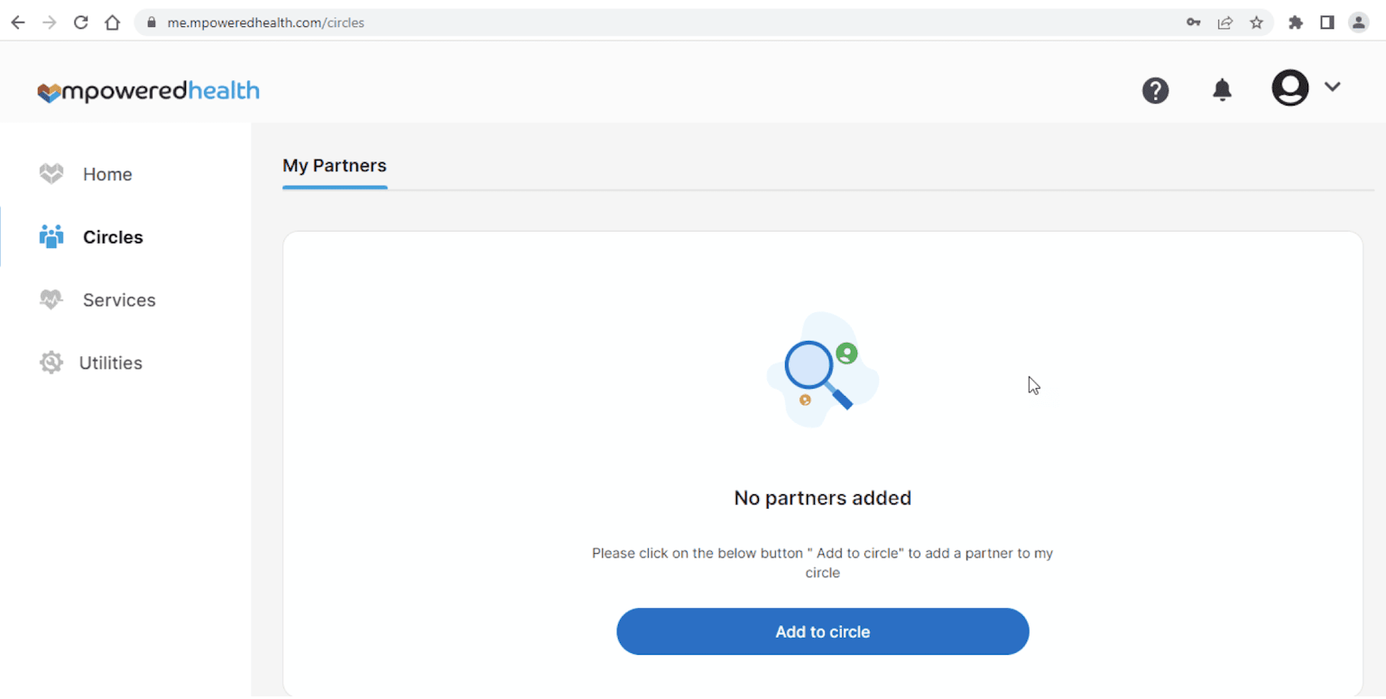Reload the page with the refresh icon
Viewport: 1386px width, 699px height.
pyautogui.click(x=80, y=22)
